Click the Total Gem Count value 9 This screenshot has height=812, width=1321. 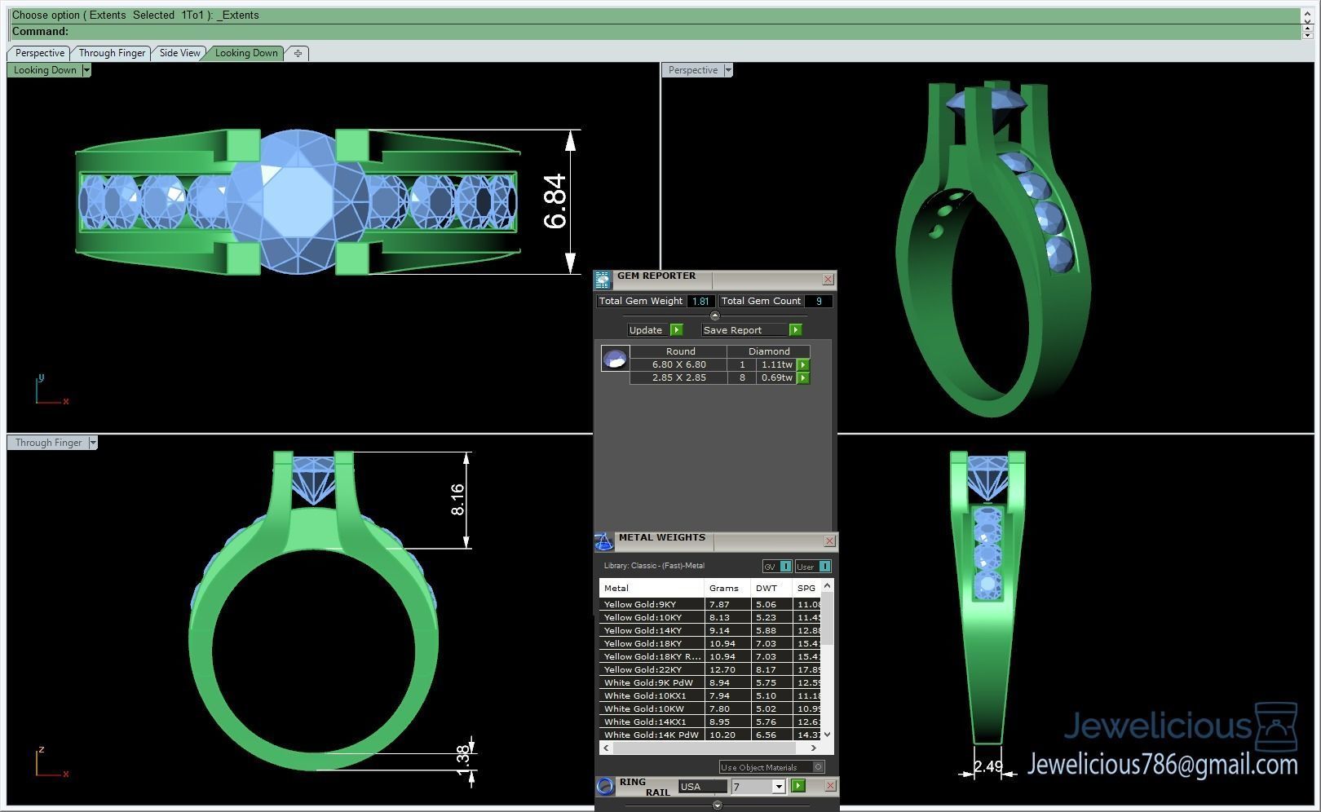818,302
